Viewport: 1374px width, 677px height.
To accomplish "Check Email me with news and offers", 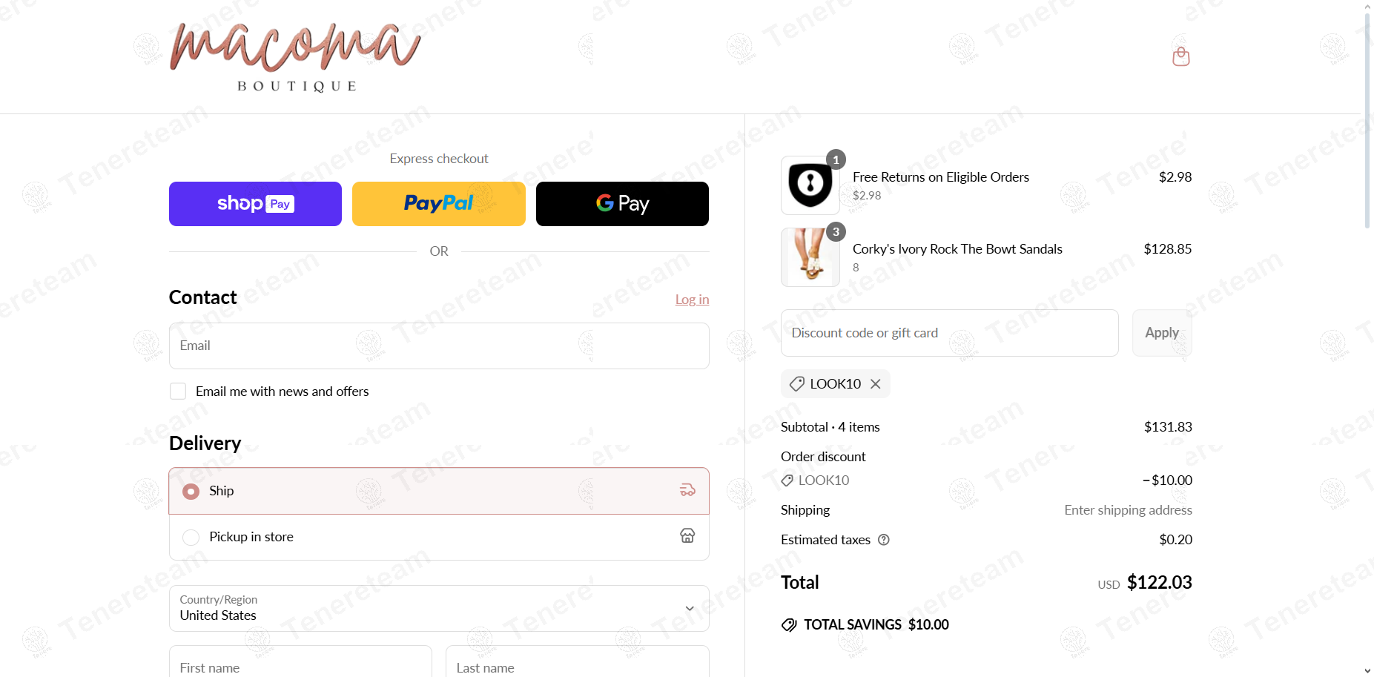I will [x=178, y=392].
